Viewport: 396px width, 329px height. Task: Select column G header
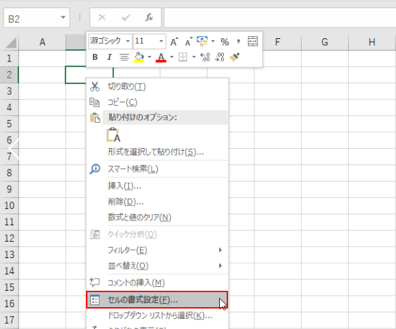pos(325,42)
